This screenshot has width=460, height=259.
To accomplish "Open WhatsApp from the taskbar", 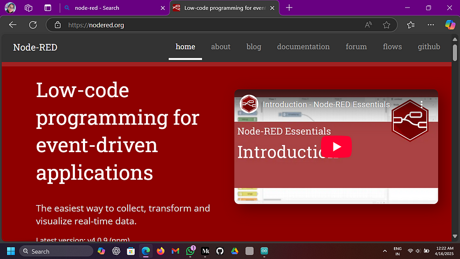I will (190, 251).
